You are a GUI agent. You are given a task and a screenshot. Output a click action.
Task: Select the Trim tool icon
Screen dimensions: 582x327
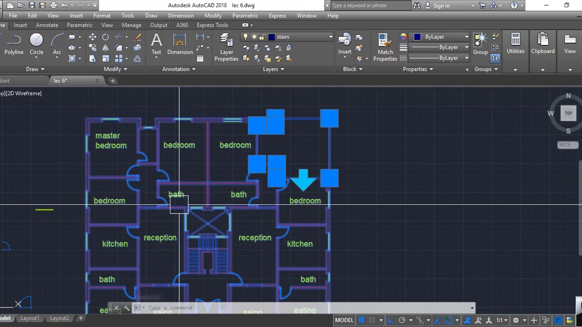tap(119, 37)
